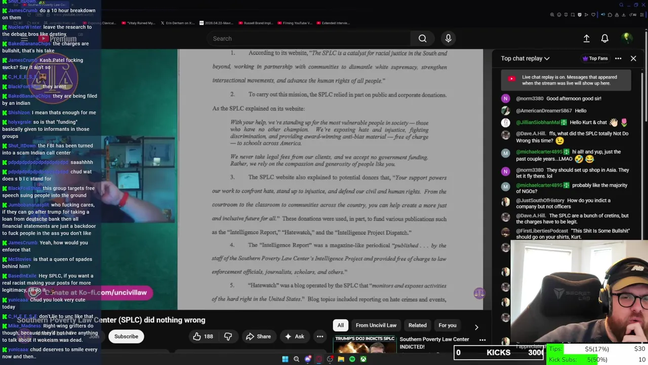The width and height of the screenshot is (648, 365).
Task: Click the tab search icon in title bar
Action: click(621, 5)
